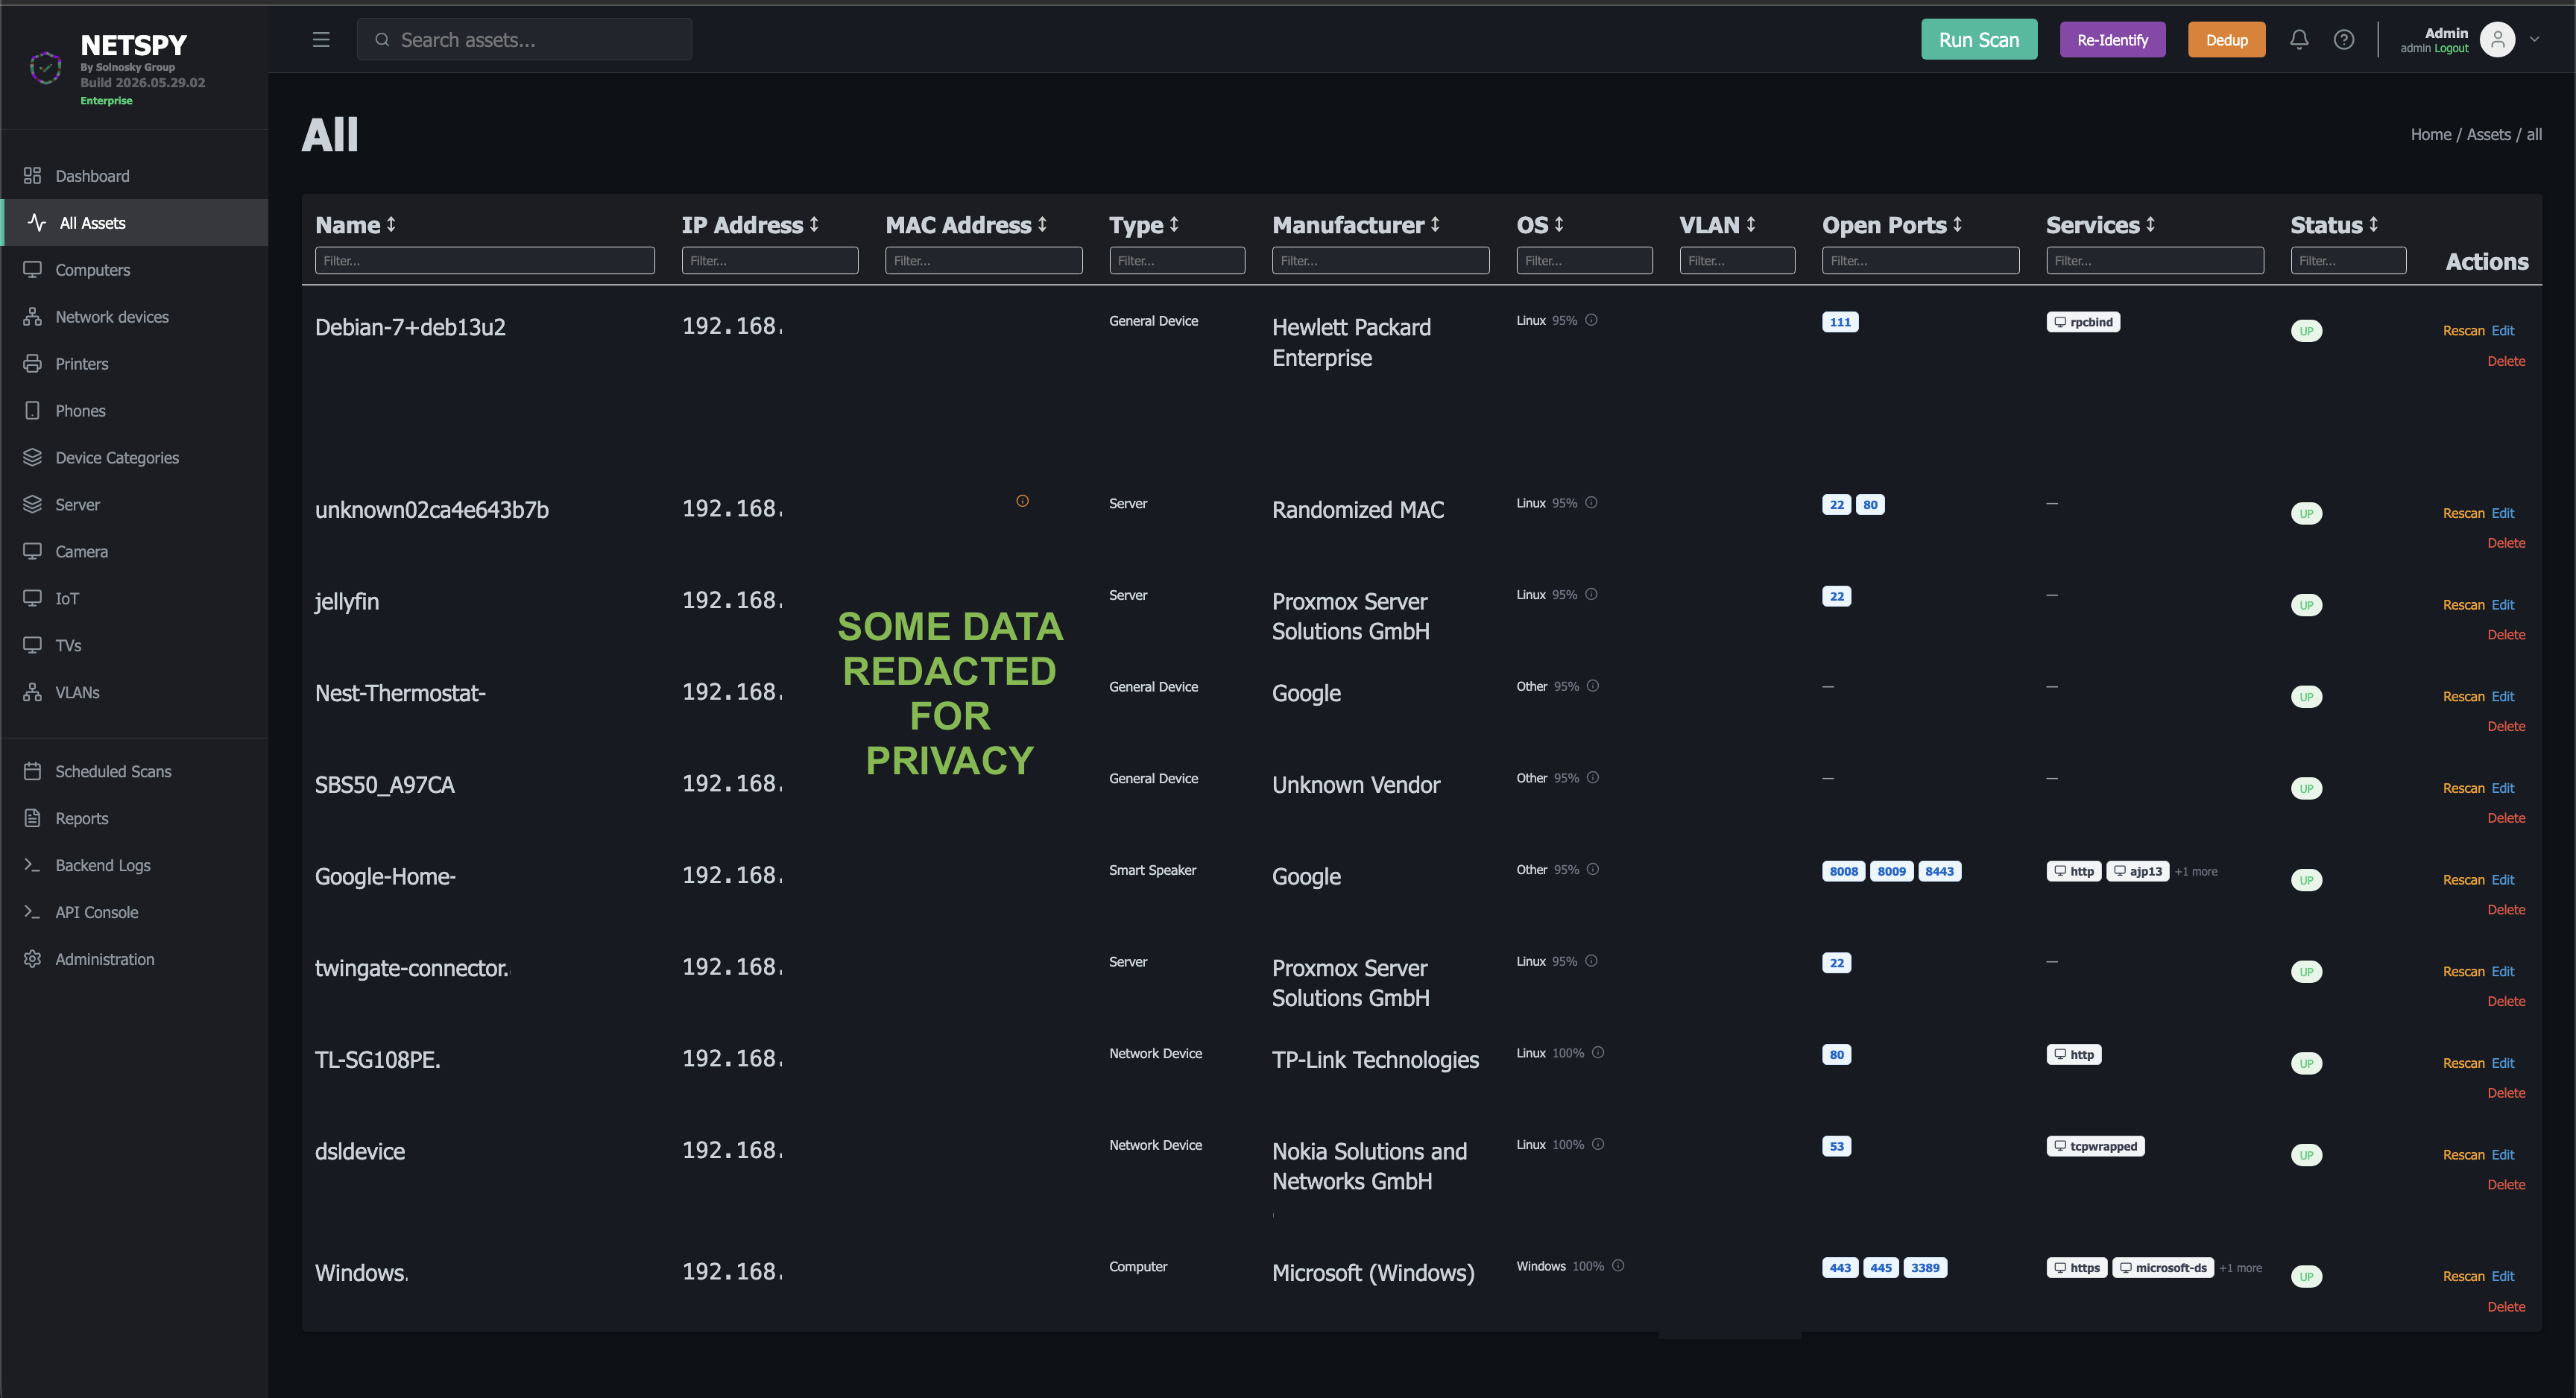Sort by OS column arrows
This screenshot has height=1398, width=2576.
tap(1559, 225)
